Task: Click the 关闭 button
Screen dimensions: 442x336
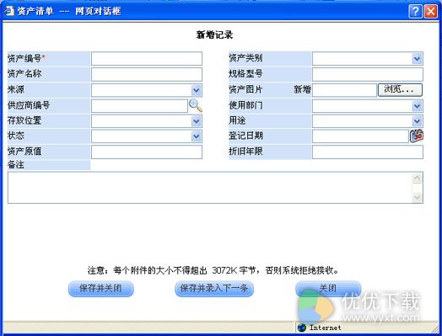Action: (x=328, y=289)
